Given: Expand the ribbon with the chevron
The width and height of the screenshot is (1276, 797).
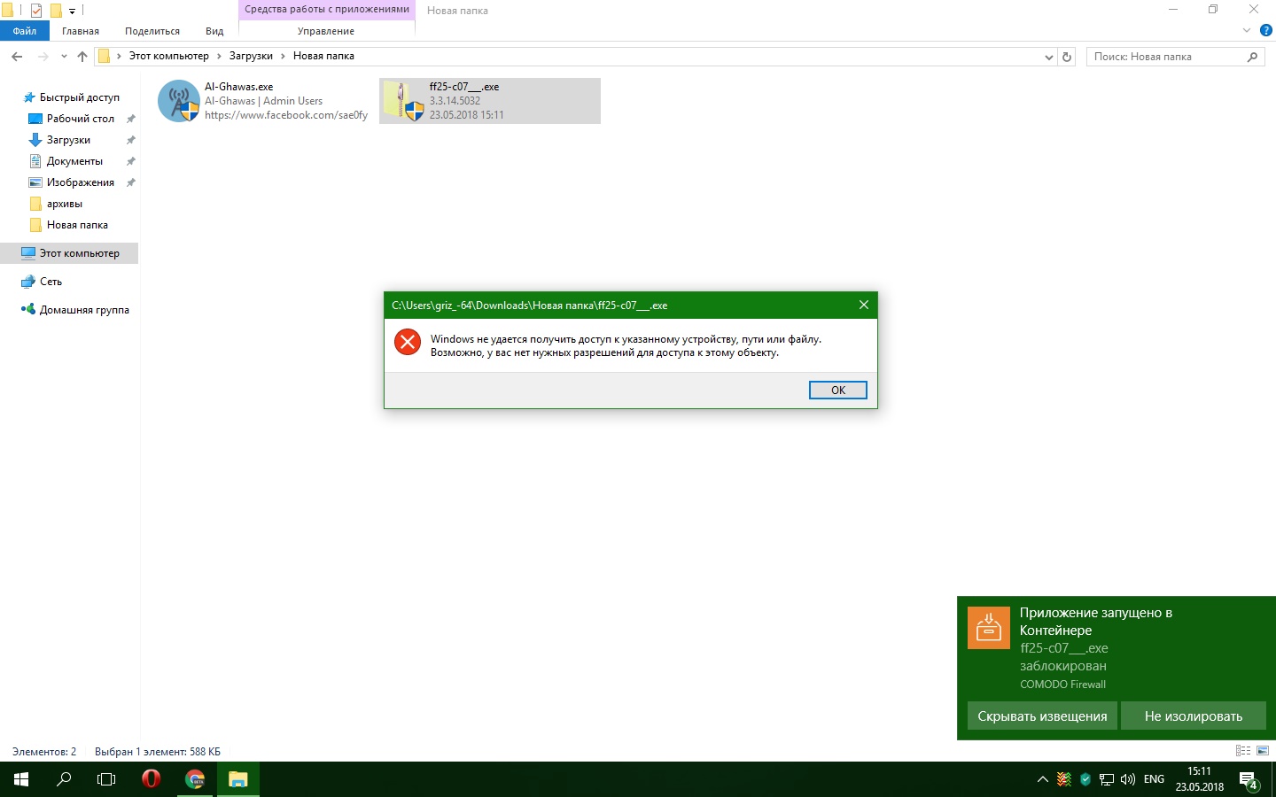Looking at the screenshot, I should point(1247,30).
